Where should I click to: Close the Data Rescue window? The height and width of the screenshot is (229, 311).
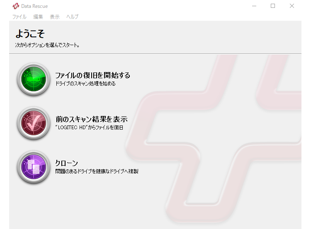tap(292, 6)
